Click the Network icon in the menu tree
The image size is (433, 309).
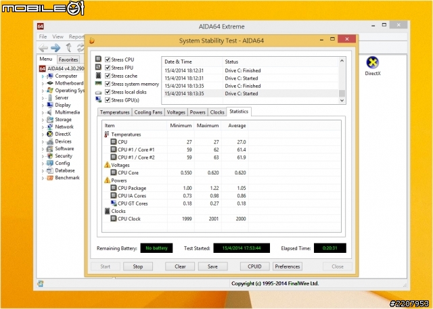pyautogui.click(x=50, y=126)
